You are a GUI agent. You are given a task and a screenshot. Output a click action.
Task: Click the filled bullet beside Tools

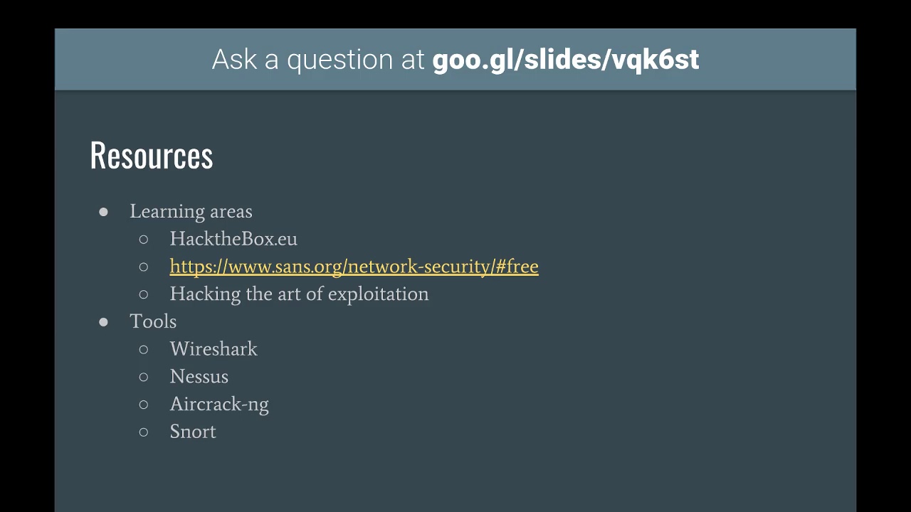point(103,322)
